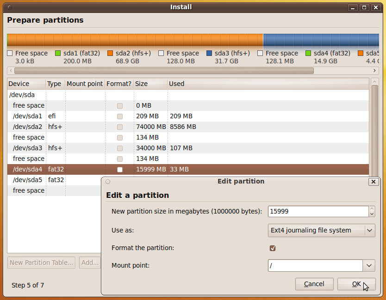Select the last free space row below sda5
The image size is (386, 300).
(x=54, y=190)
